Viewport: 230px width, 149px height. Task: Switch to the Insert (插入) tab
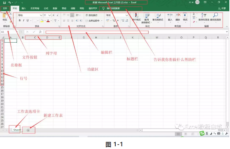[x=24, y=8]
